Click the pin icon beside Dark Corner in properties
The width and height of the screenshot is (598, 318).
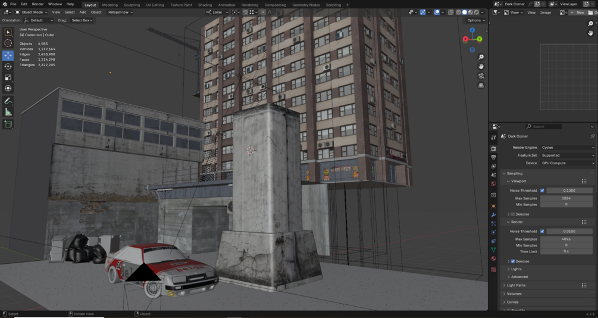[x=592, y=136]
